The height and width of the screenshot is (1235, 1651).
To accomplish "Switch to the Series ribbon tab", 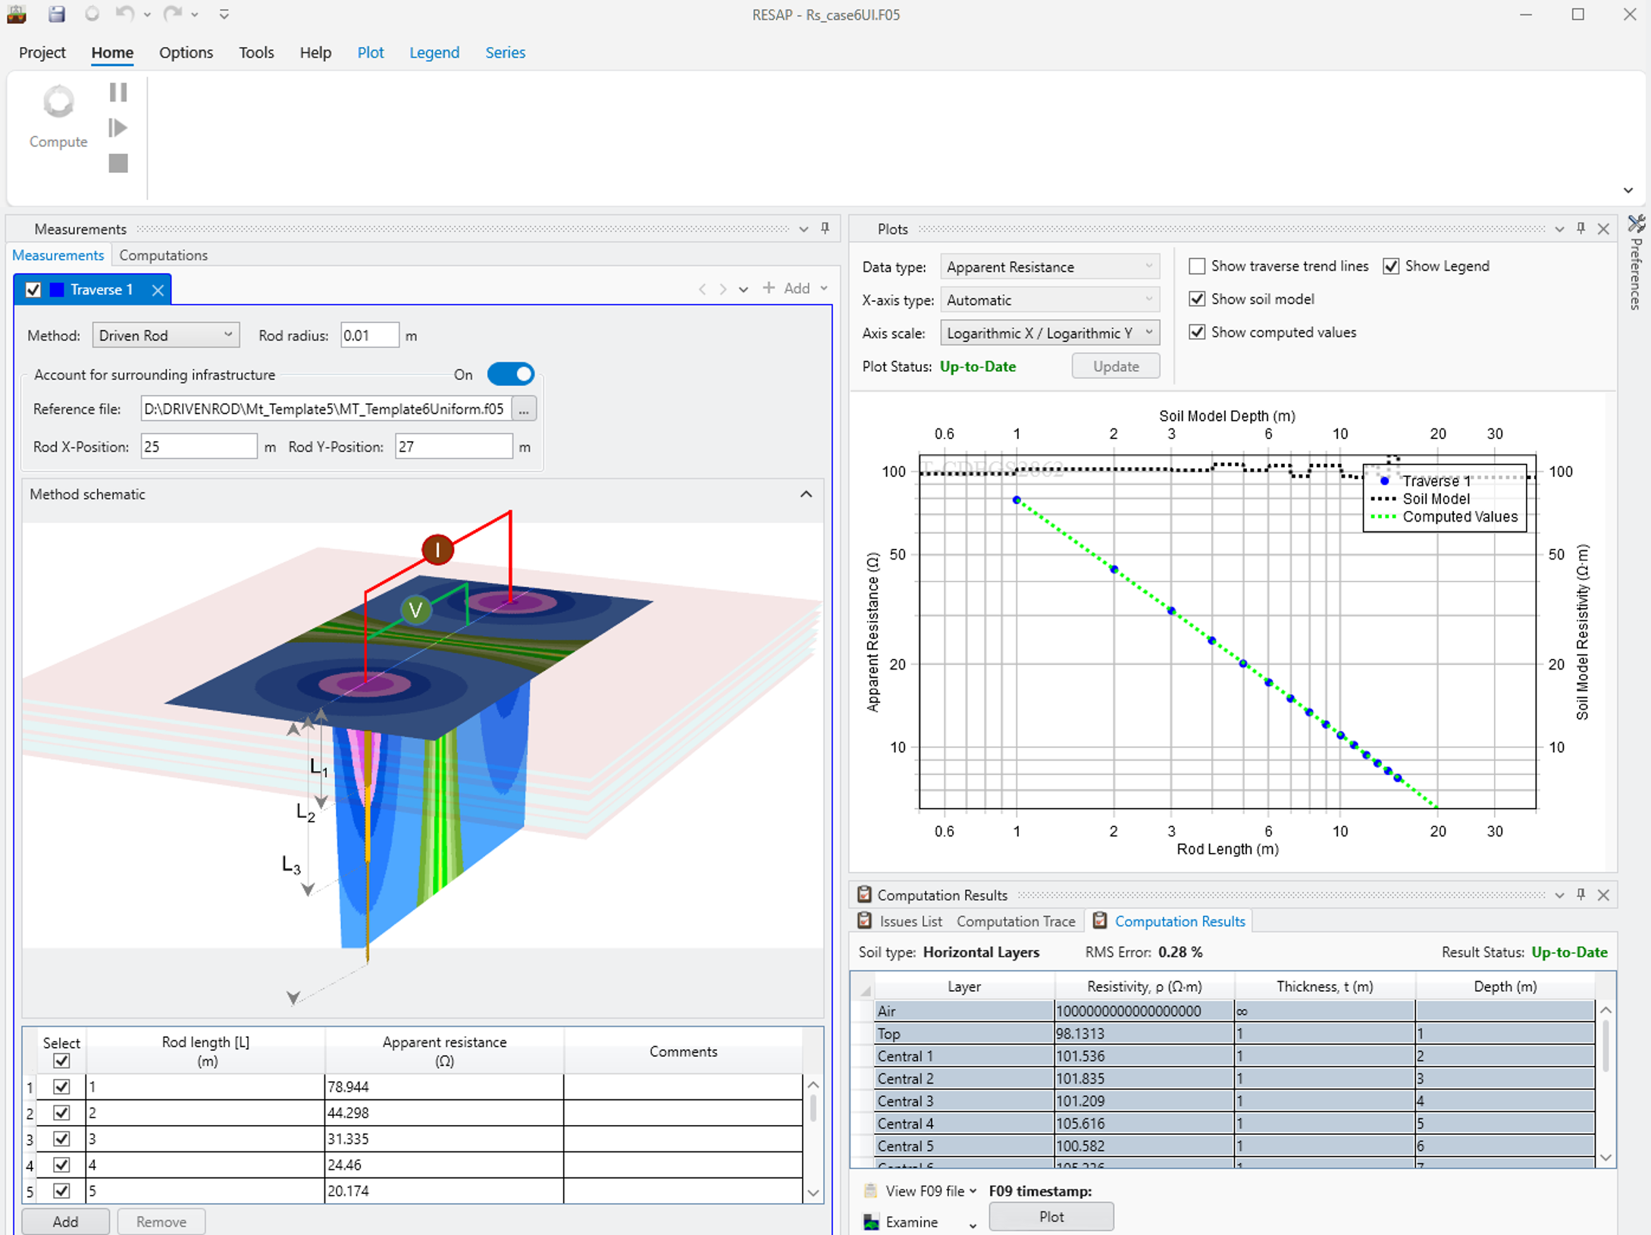I will tap(506, 52).
